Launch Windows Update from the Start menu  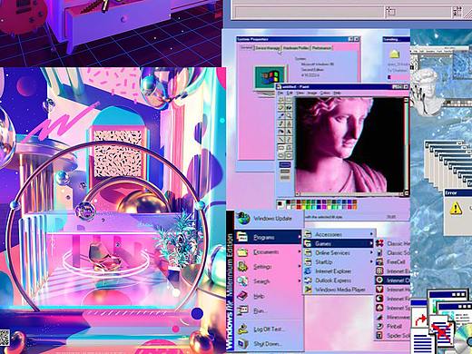point(270,219)
